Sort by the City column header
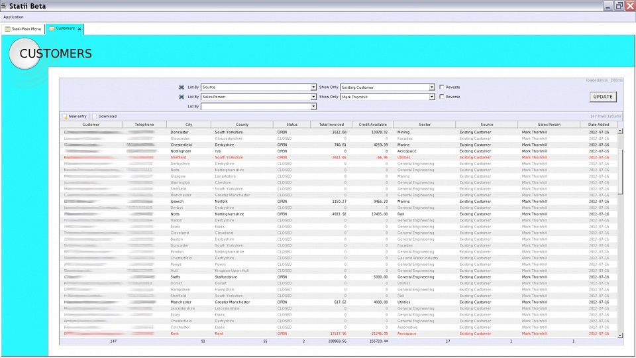This screenshot has width=636, height=358. pos(189,125)
